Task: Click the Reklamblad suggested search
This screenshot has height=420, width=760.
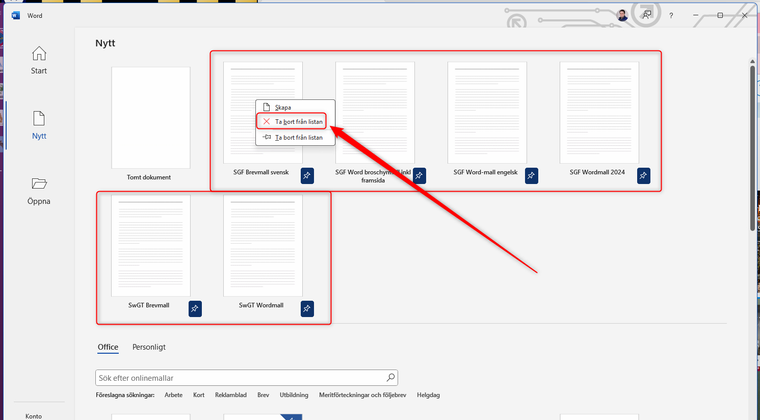Action: click(231, 395)
